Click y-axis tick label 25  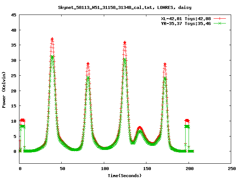pyautogui.click(x=13, y=76)
